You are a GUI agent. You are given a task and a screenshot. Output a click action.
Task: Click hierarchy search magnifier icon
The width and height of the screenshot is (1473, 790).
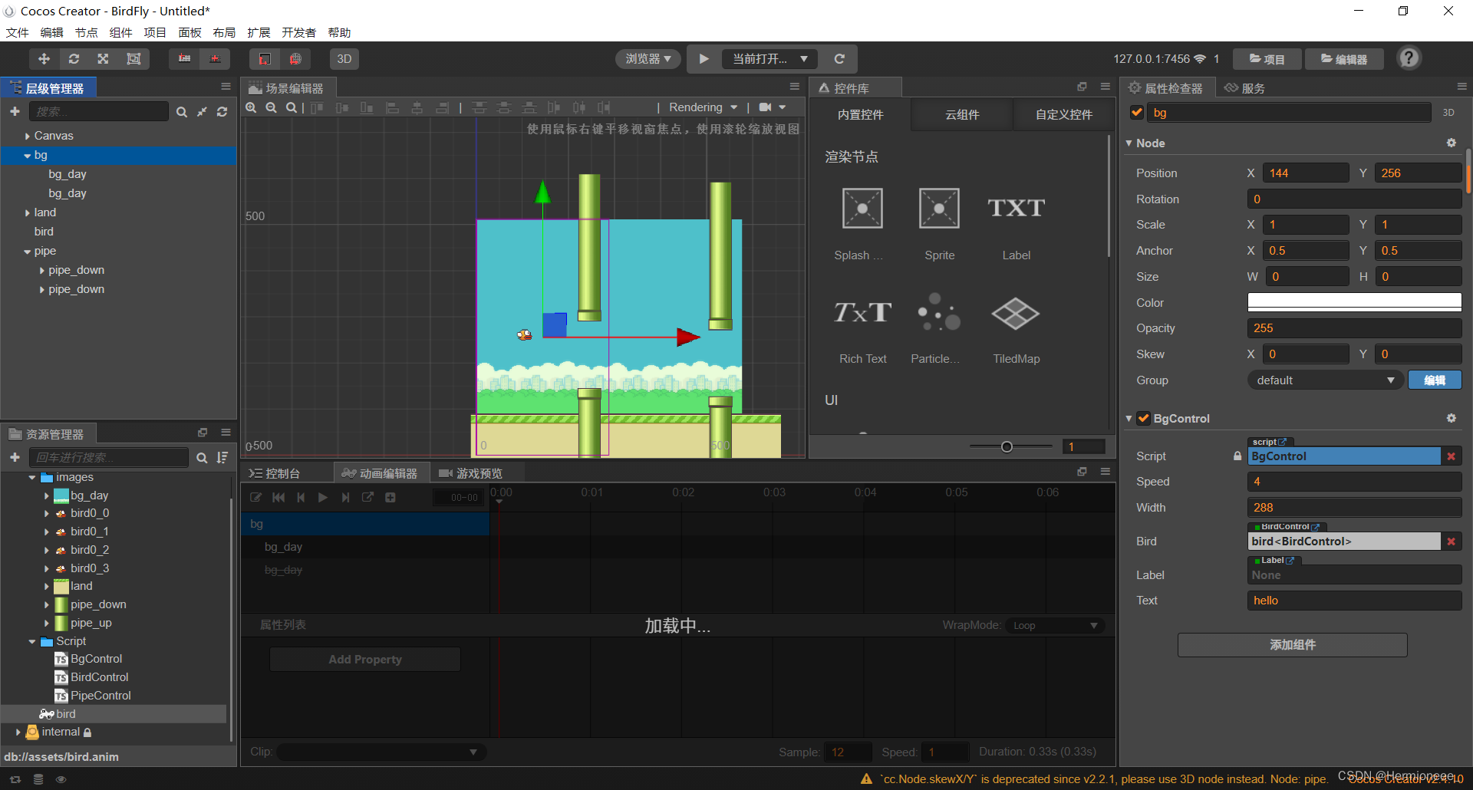pyautogui.click(x=181, y=112)
